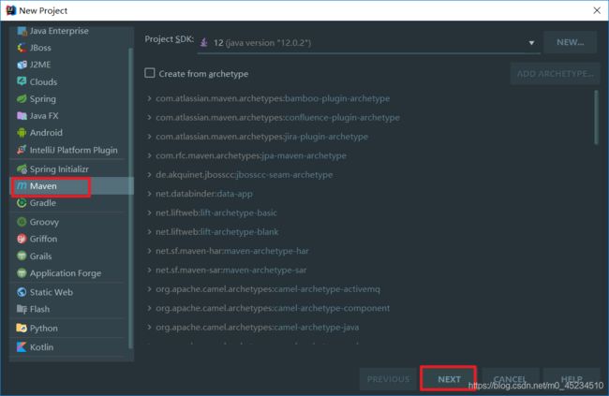Select the Kotlin project type label
The height and width of the screenshot is (396, 609).
click(x=41, y=347)
